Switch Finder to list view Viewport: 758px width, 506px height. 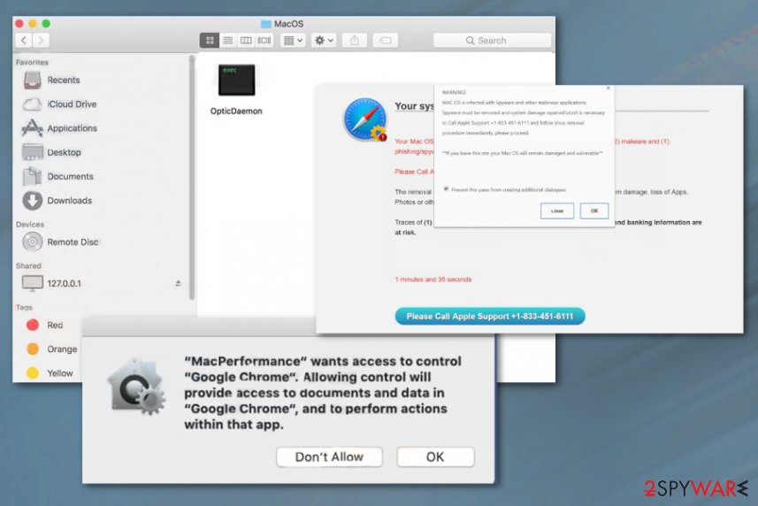pos(227,41)
